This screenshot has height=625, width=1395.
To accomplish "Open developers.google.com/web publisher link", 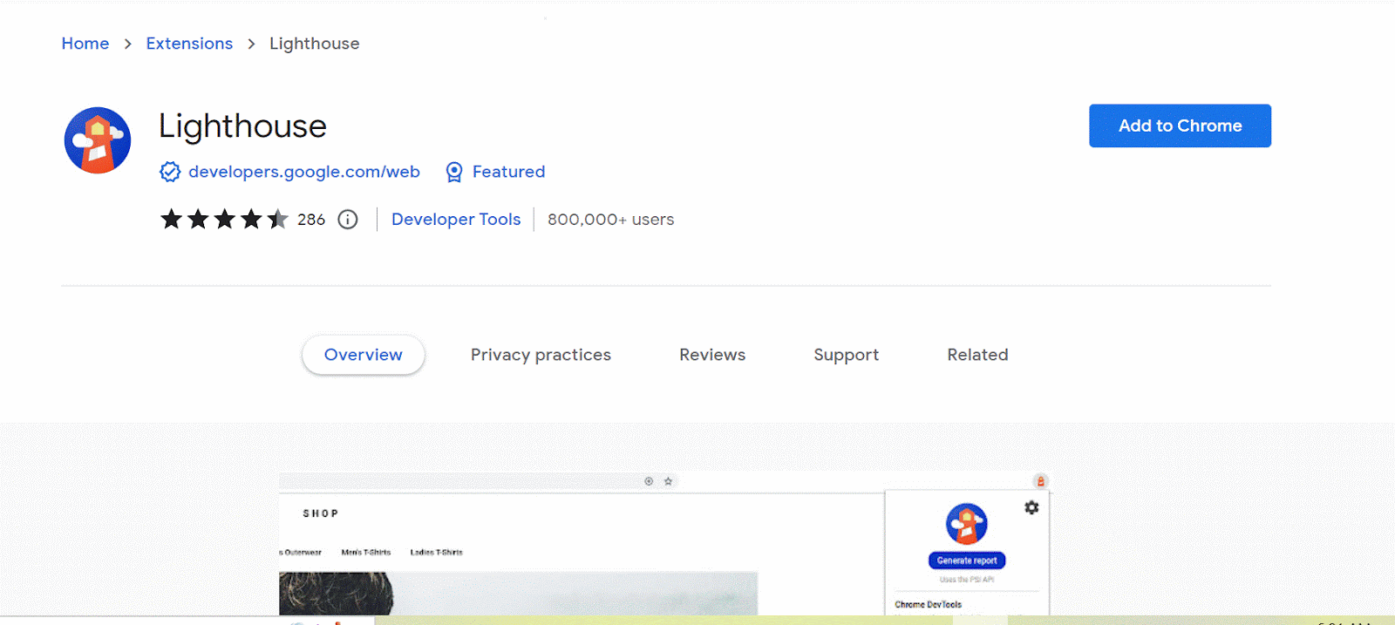I will pos(304,172).
